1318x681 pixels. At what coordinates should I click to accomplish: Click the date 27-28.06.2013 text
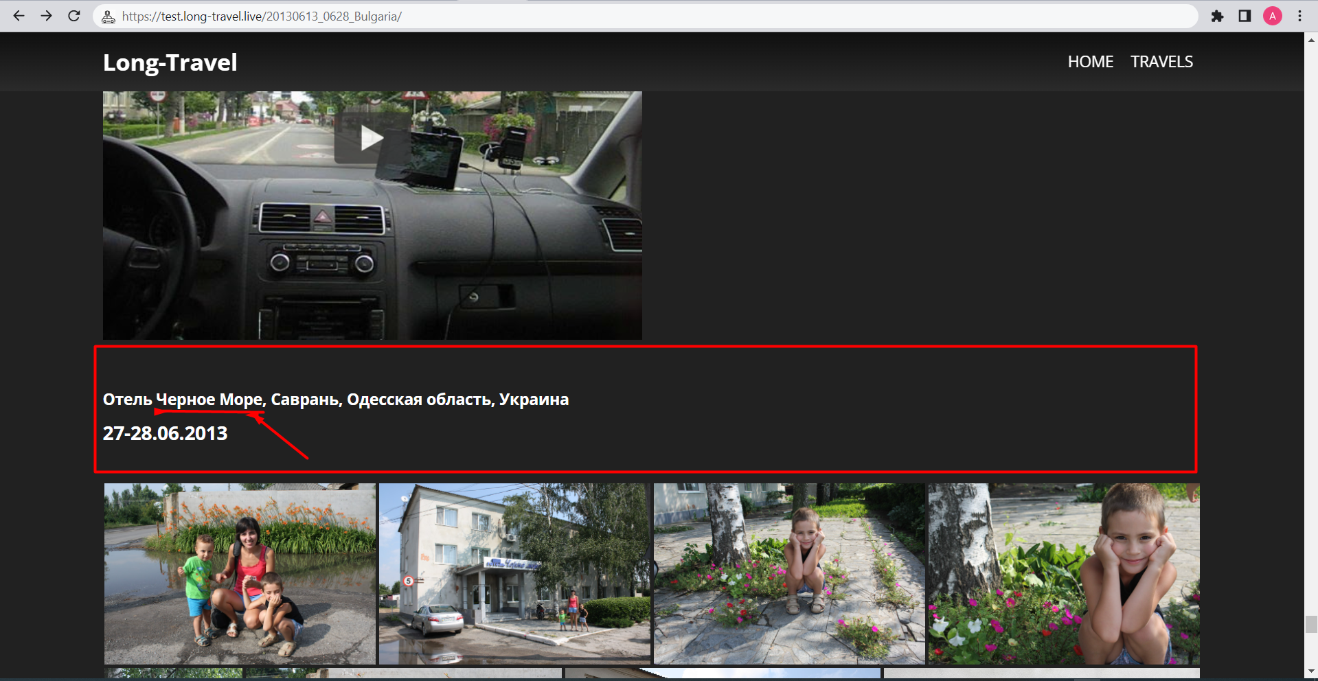(165, 433)
